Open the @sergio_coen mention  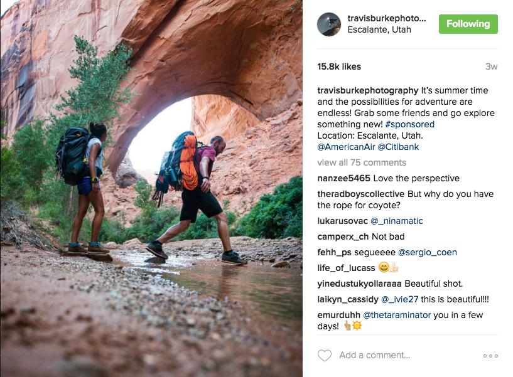(x=427, y=252)
